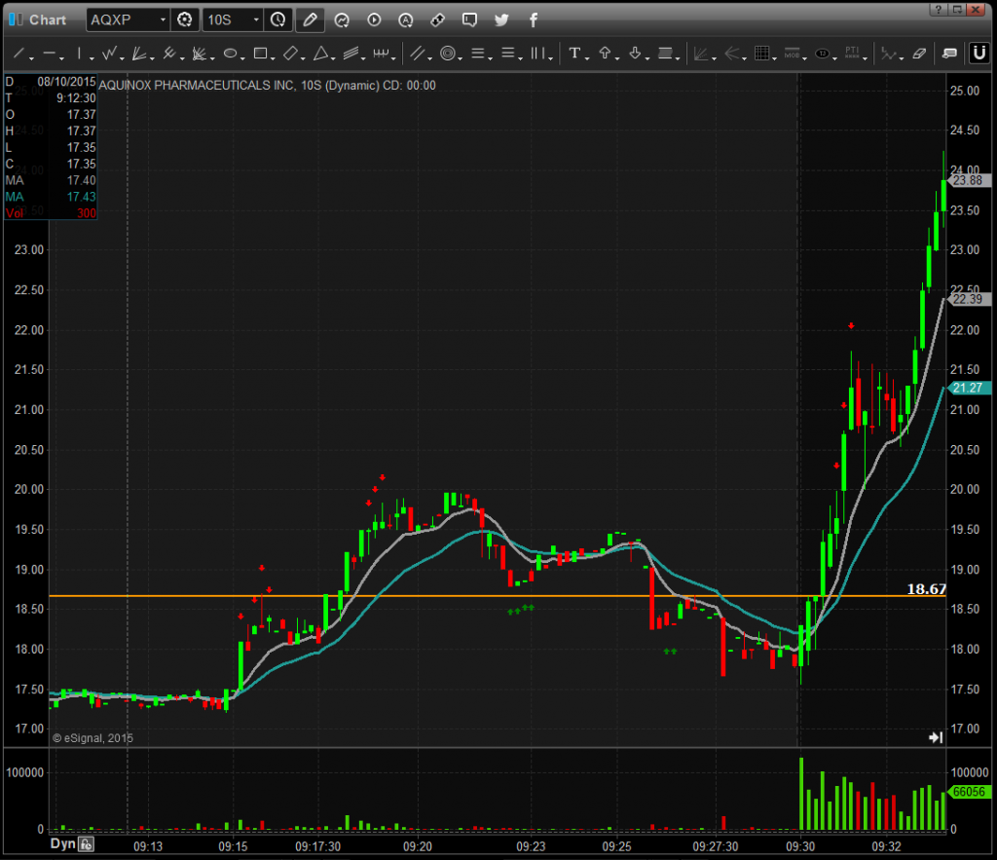Click the teal 21.27 moving average tag
The width and height of the screenshot is (997, 860).
click(x=968, y=388)
